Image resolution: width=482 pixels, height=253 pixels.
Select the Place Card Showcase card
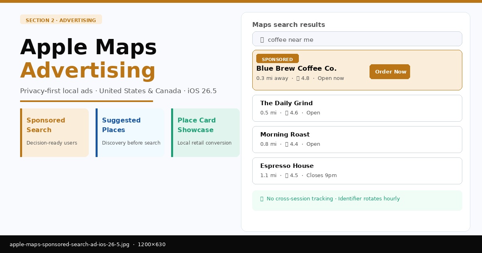(205, 133)
